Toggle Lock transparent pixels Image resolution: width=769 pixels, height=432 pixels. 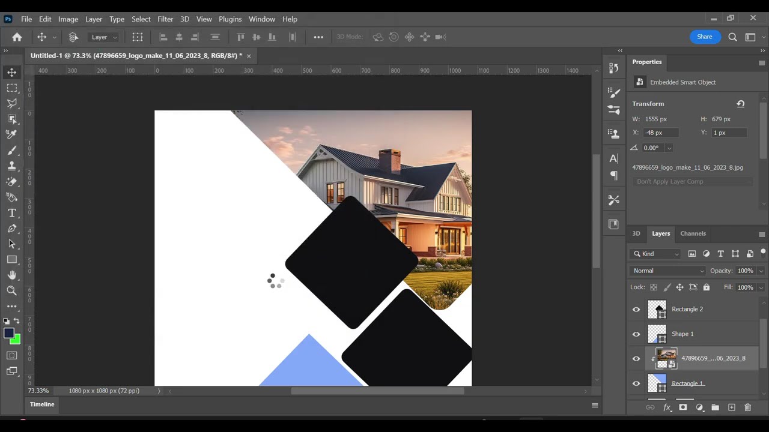(654, 287)
